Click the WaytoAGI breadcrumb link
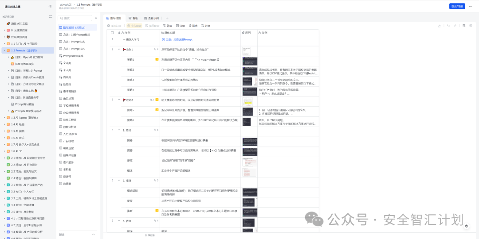 (66, 4)
